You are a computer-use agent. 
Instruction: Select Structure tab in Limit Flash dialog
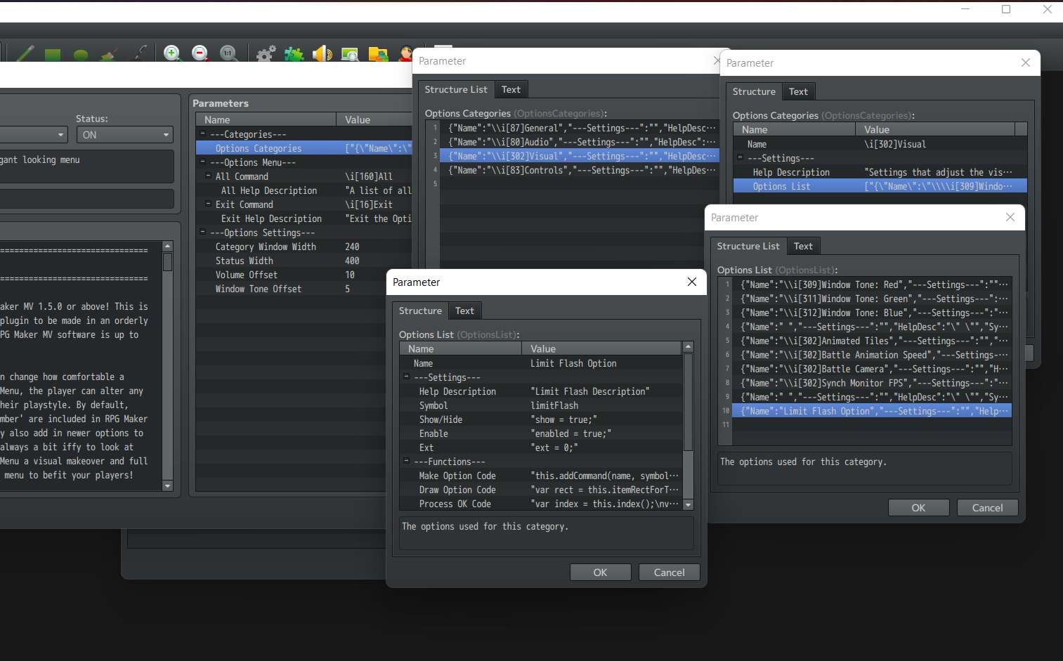(x=420, y=310)
